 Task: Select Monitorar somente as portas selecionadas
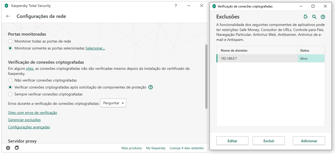coord(10,48)
